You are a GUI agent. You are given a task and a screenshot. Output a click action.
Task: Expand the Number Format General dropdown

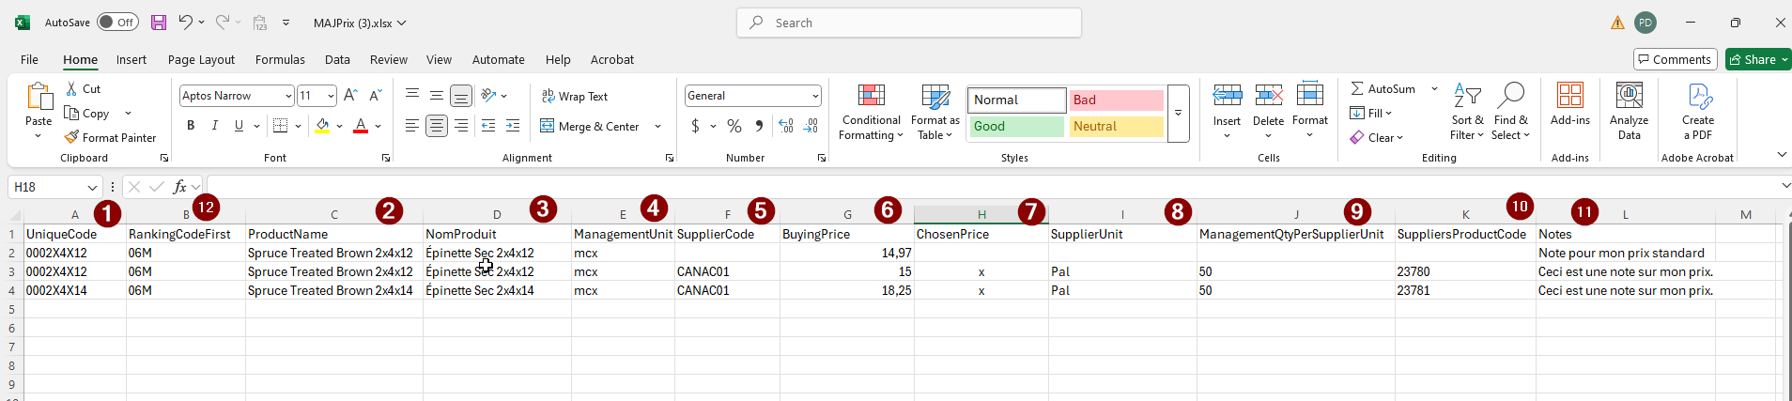[814, 96]
